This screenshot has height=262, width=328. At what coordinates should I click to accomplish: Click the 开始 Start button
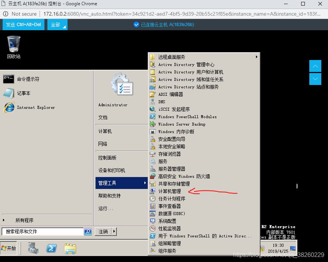[9, 248]
